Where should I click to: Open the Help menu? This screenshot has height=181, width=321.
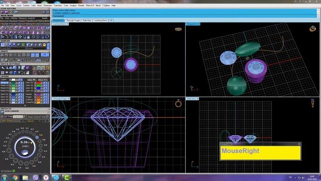coord(113,6)
